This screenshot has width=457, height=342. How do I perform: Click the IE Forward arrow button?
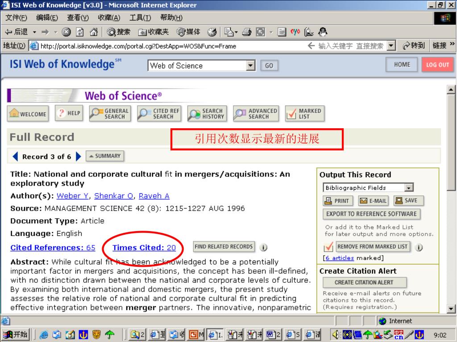(x=45, y=32)
